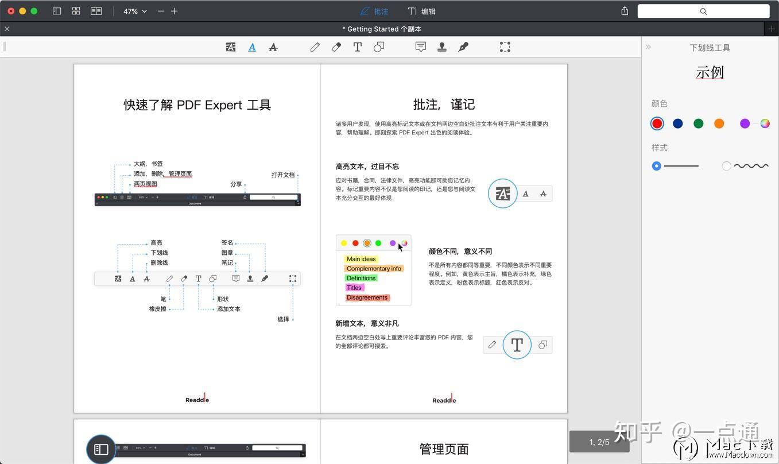Click the heading 新增文本，意义非凡

367,323
